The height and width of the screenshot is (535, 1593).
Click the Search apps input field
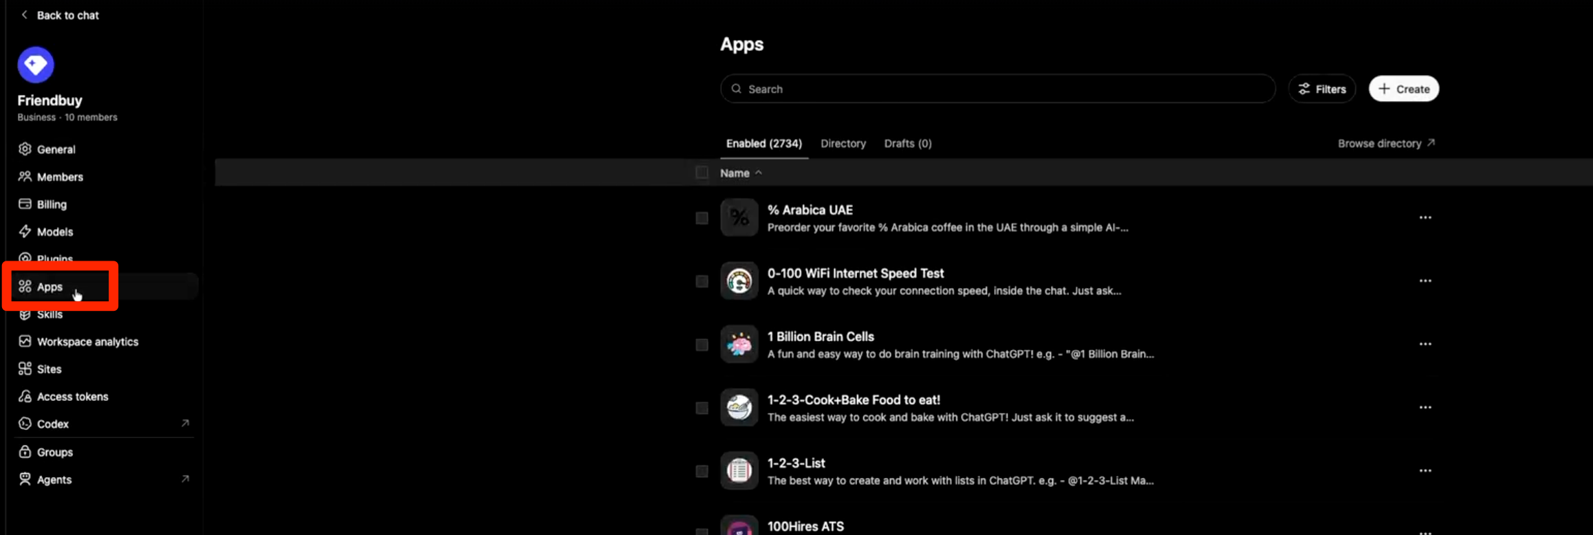click(x=998, y=89)
